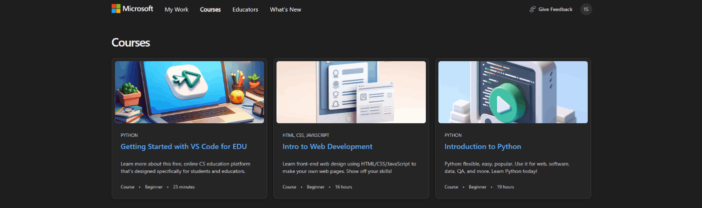Open the 1S user account avatar
This screenshot has height=208, width=702.
(x=586, y=9)
